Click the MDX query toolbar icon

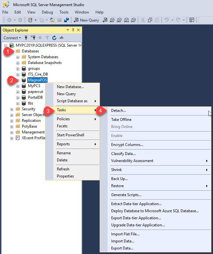[x=112, y=20]
